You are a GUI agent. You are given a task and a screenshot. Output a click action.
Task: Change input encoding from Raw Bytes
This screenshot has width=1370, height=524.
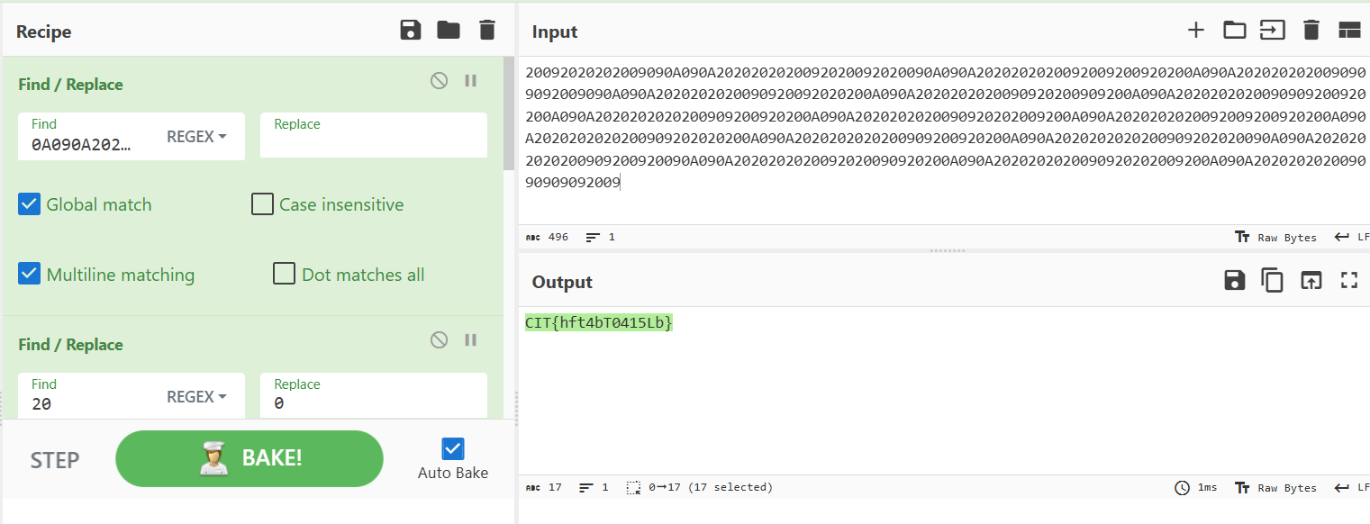click(x=1275, y=238)
